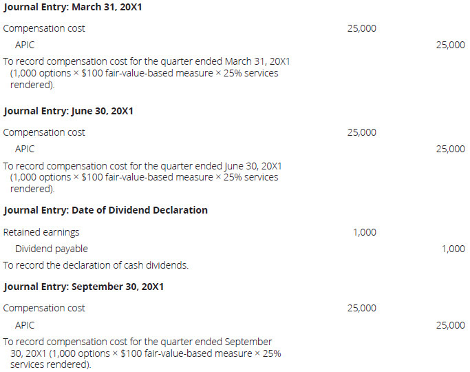
Task: Click the 25,000 APIC credit for March 31
Action: tap(450, 45)
